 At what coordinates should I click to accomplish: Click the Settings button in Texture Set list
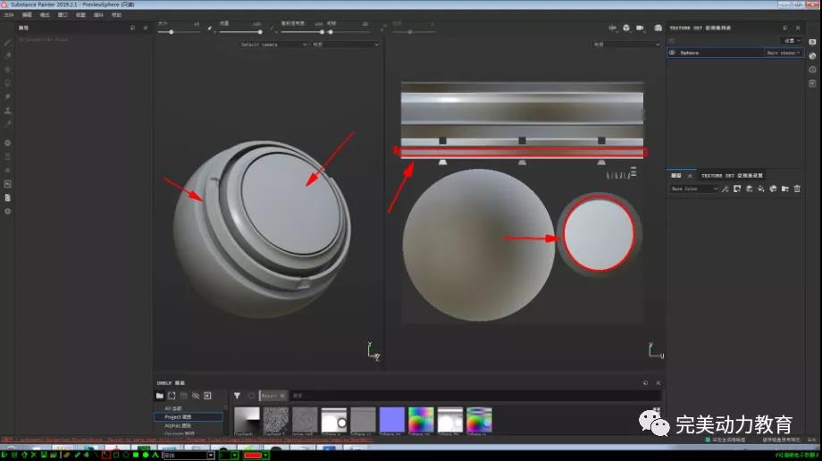pos(790,40)
